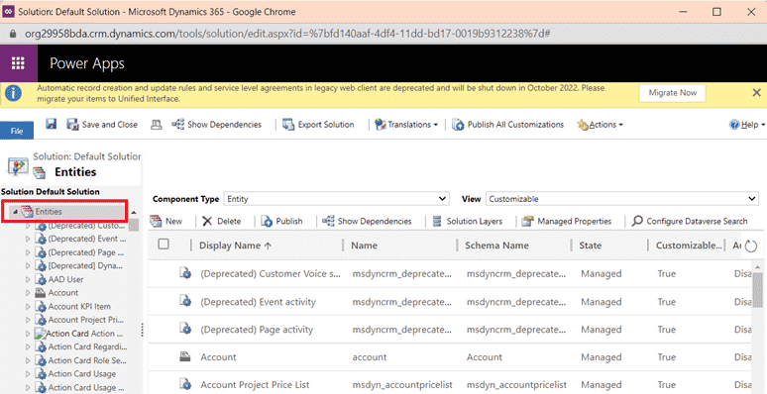Open (Deprecated) Customer Voice row

[x=271, y=274]
